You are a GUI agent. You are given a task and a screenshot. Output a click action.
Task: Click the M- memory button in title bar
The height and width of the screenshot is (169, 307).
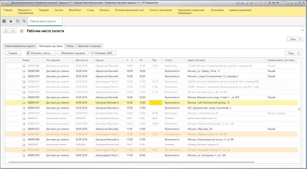click(x=278, y=3)
